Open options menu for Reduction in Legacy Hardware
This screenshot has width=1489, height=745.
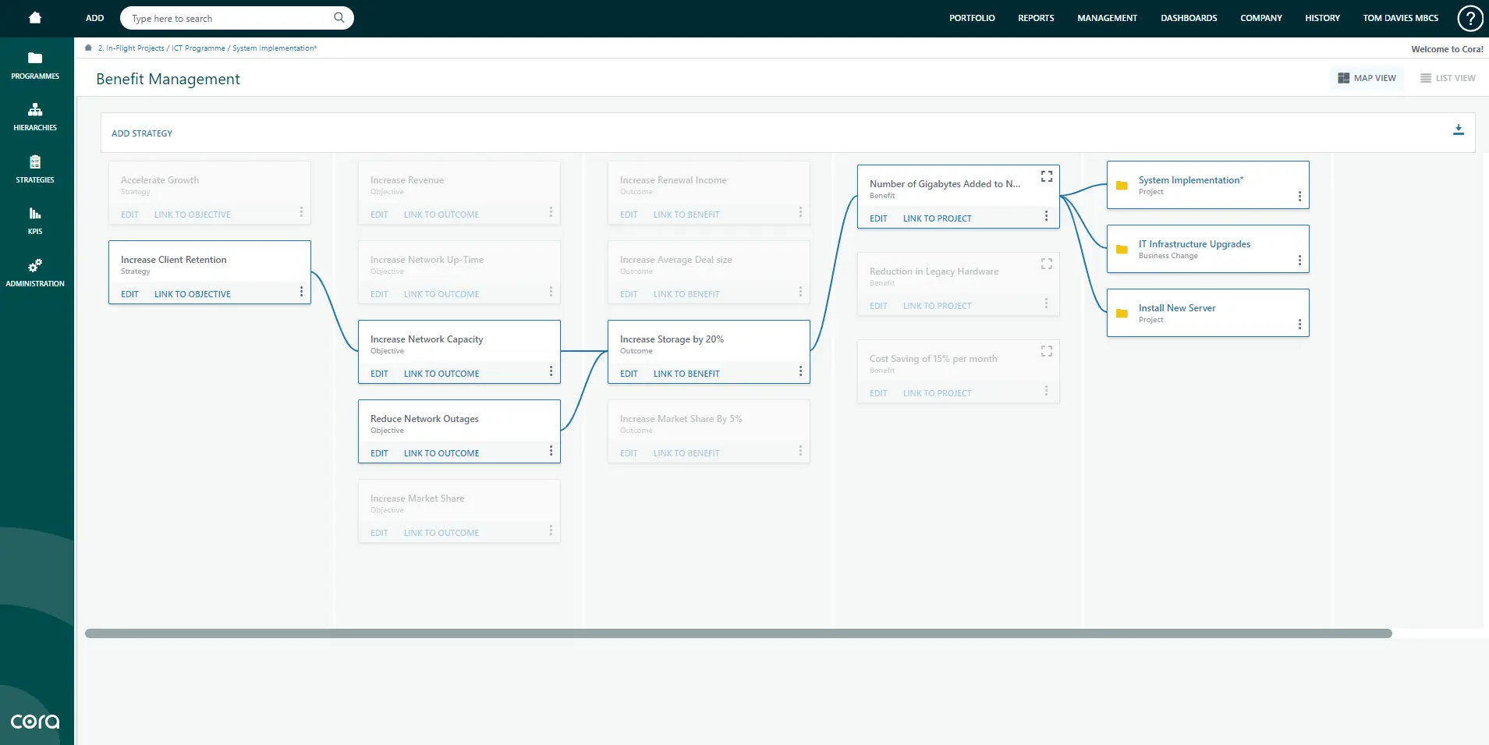[x=1046, y=303]
